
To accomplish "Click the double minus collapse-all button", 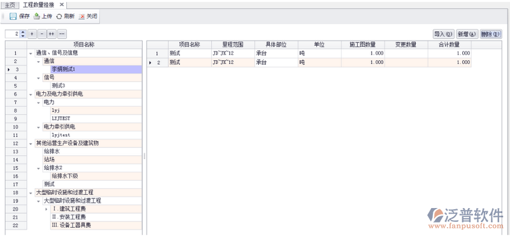I will coord(62,34).
